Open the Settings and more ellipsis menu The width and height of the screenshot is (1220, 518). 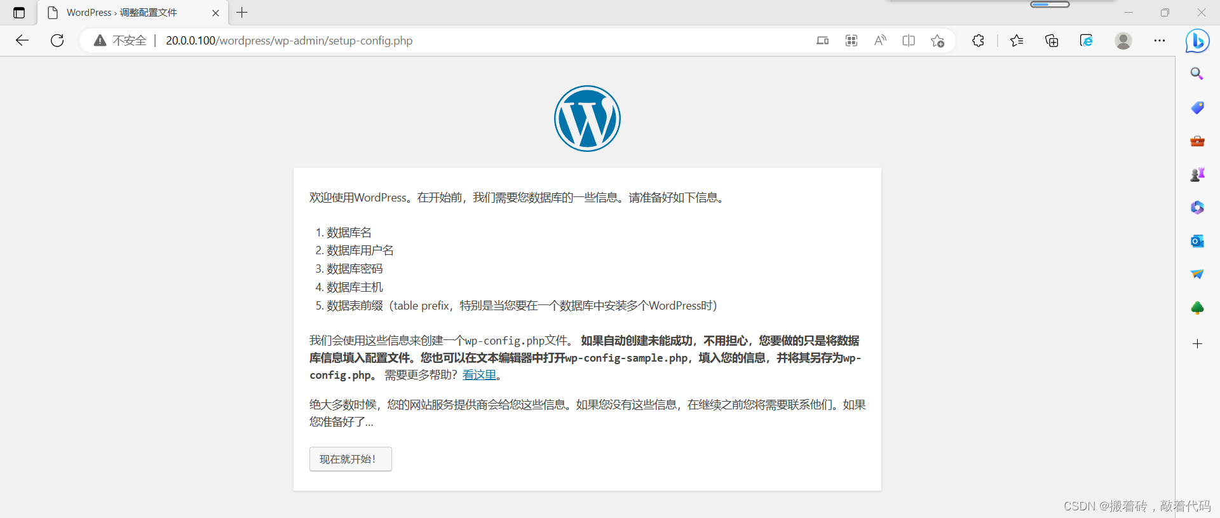pos(1160,41)
